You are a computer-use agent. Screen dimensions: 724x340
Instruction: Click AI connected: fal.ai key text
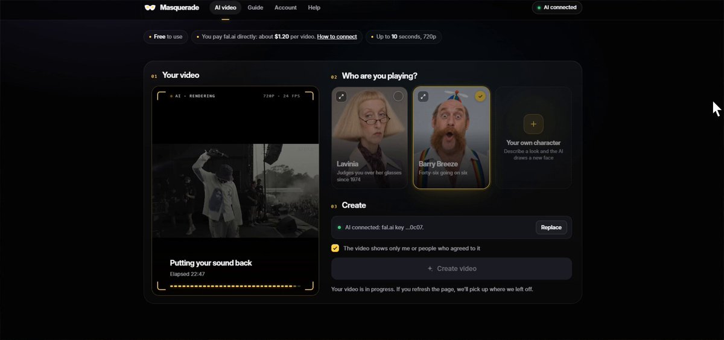point(384,228)
